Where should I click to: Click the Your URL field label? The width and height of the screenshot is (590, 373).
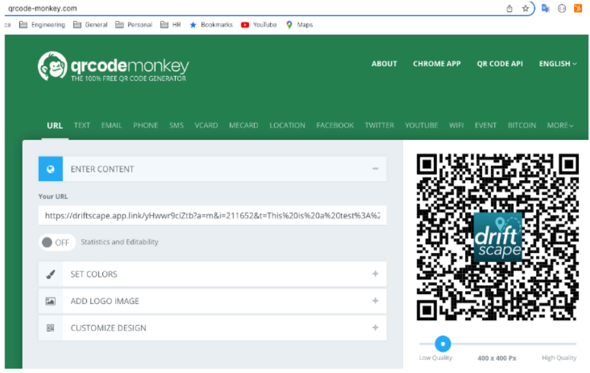click(x=53, y=196)
